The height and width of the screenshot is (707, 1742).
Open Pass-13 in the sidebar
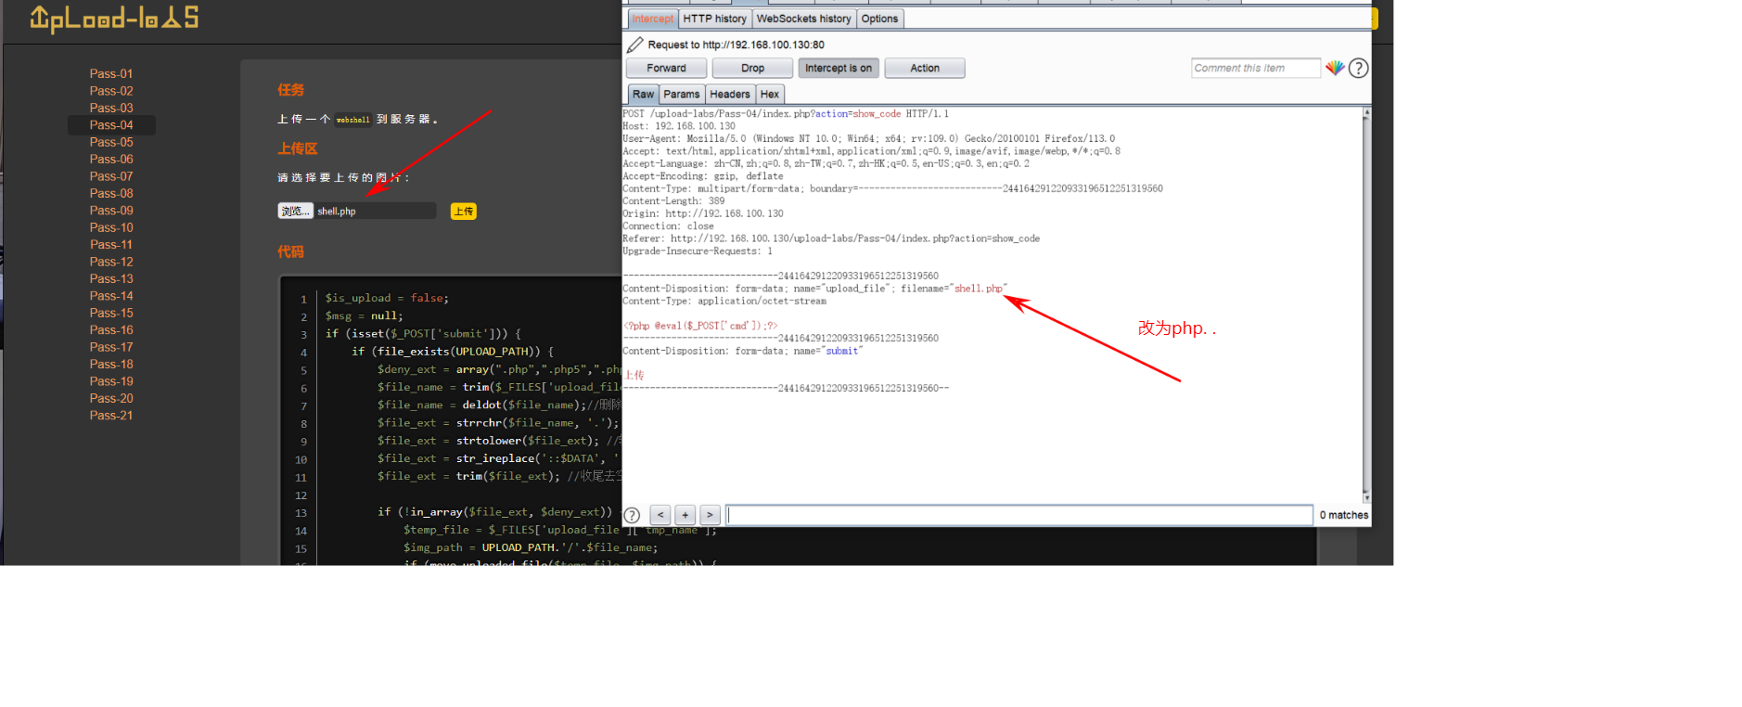click(x=111, y=278)
